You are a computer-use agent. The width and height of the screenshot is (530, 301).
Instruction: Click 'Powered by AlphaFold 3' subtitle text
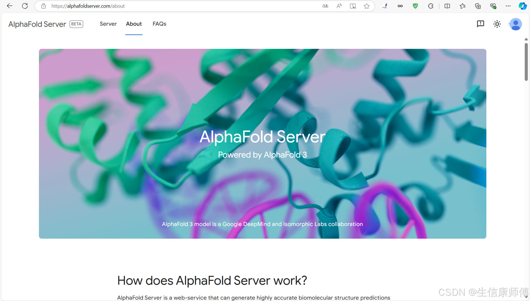pyautogui.click(x=262, y=155)
